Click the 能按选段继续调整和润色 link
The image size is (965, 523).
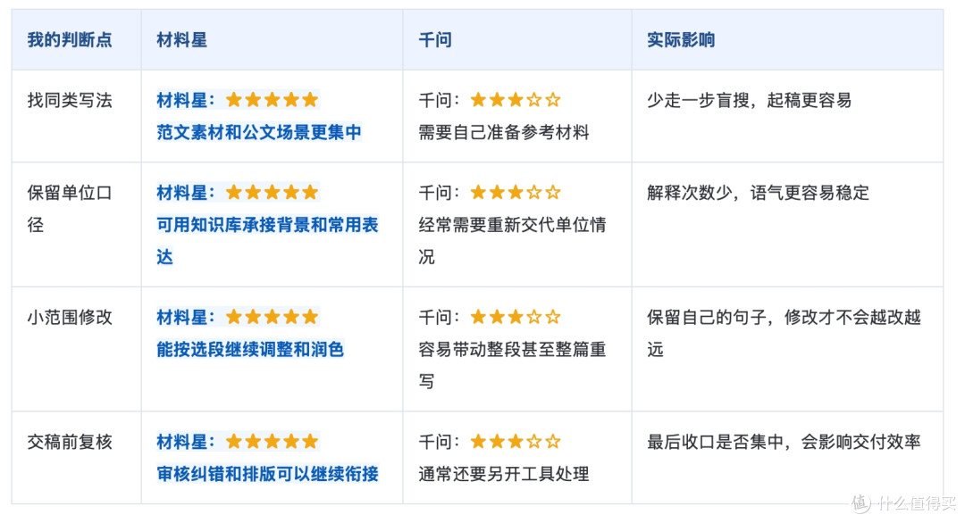coord(250,349)
